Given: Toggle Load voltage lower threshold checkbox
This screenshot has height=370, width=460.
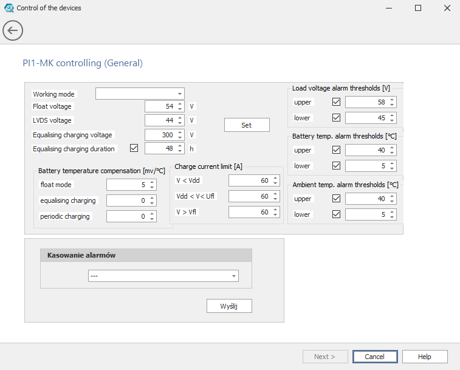Looking at the screenshot, I should tap(337, 118).
